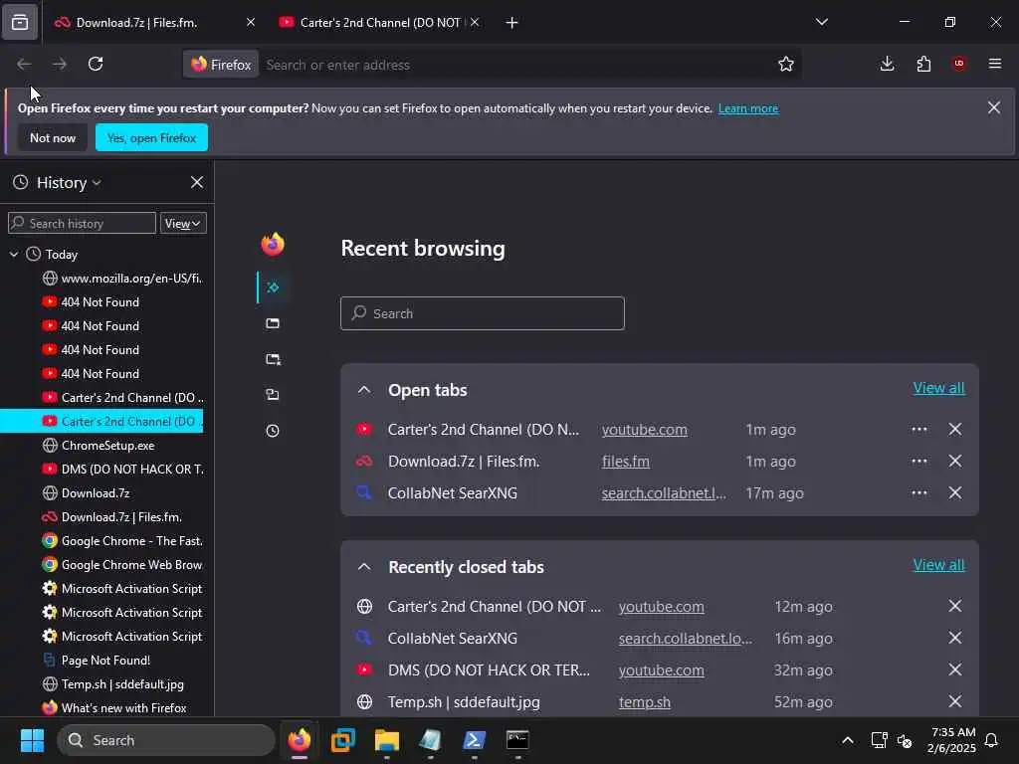Show the list all tabs chevron
Viewport: 1019px width, 764px height.
[821, 22]
